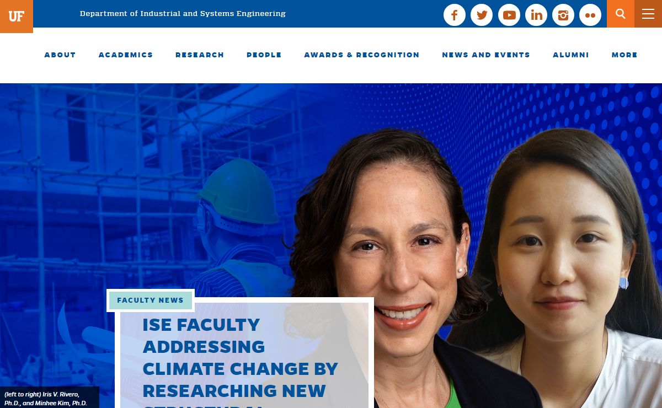662x408 pixels.
Task: Expand the hamburger menu button
Action: click(648, 14)
